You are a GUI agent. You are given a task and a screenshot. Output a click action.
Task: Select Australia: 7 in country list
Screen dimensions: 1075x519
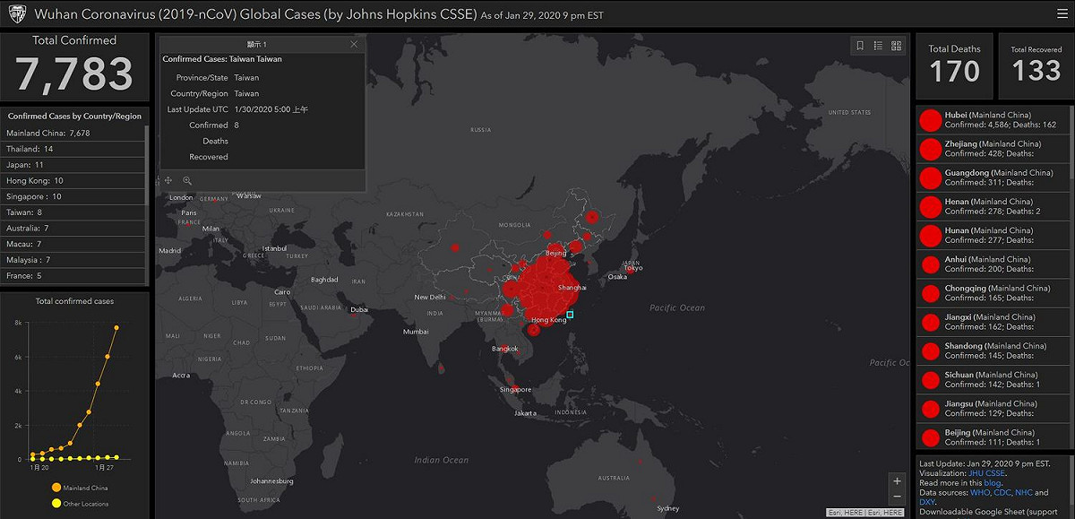[x=73, y=229]
